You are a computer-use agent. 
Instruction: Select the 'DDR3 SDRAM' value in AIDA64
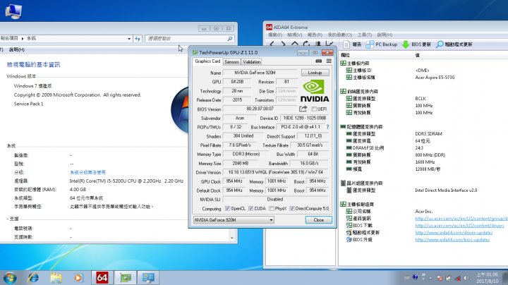pos(428,134)
